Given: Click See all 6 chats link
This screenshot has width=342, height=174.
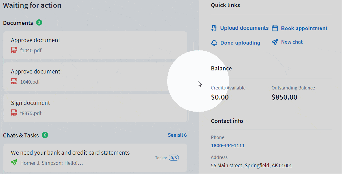Looking at the screenshot, I should 177,135.
